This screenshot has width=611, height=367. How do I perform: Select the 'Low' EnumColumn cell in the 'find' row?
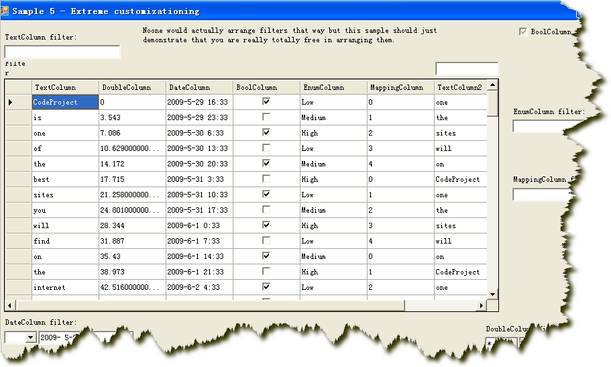click(x=333, y=241)
